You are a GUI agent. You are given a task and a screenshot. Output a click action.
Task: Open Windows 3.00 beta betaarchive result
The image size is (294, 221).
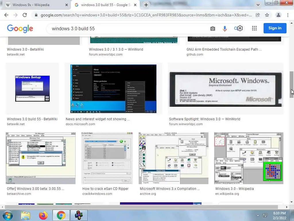point(35,189)
